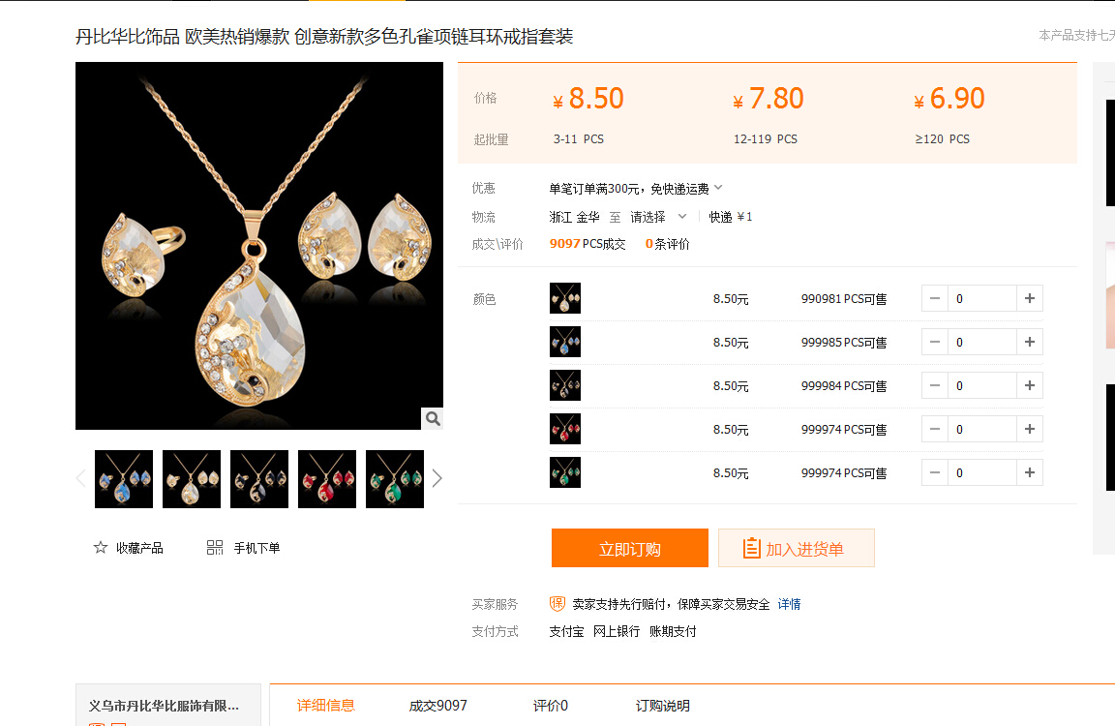Open the 订购说明 tab
This screenshot has width=1115, height=726.
point(663,706)
